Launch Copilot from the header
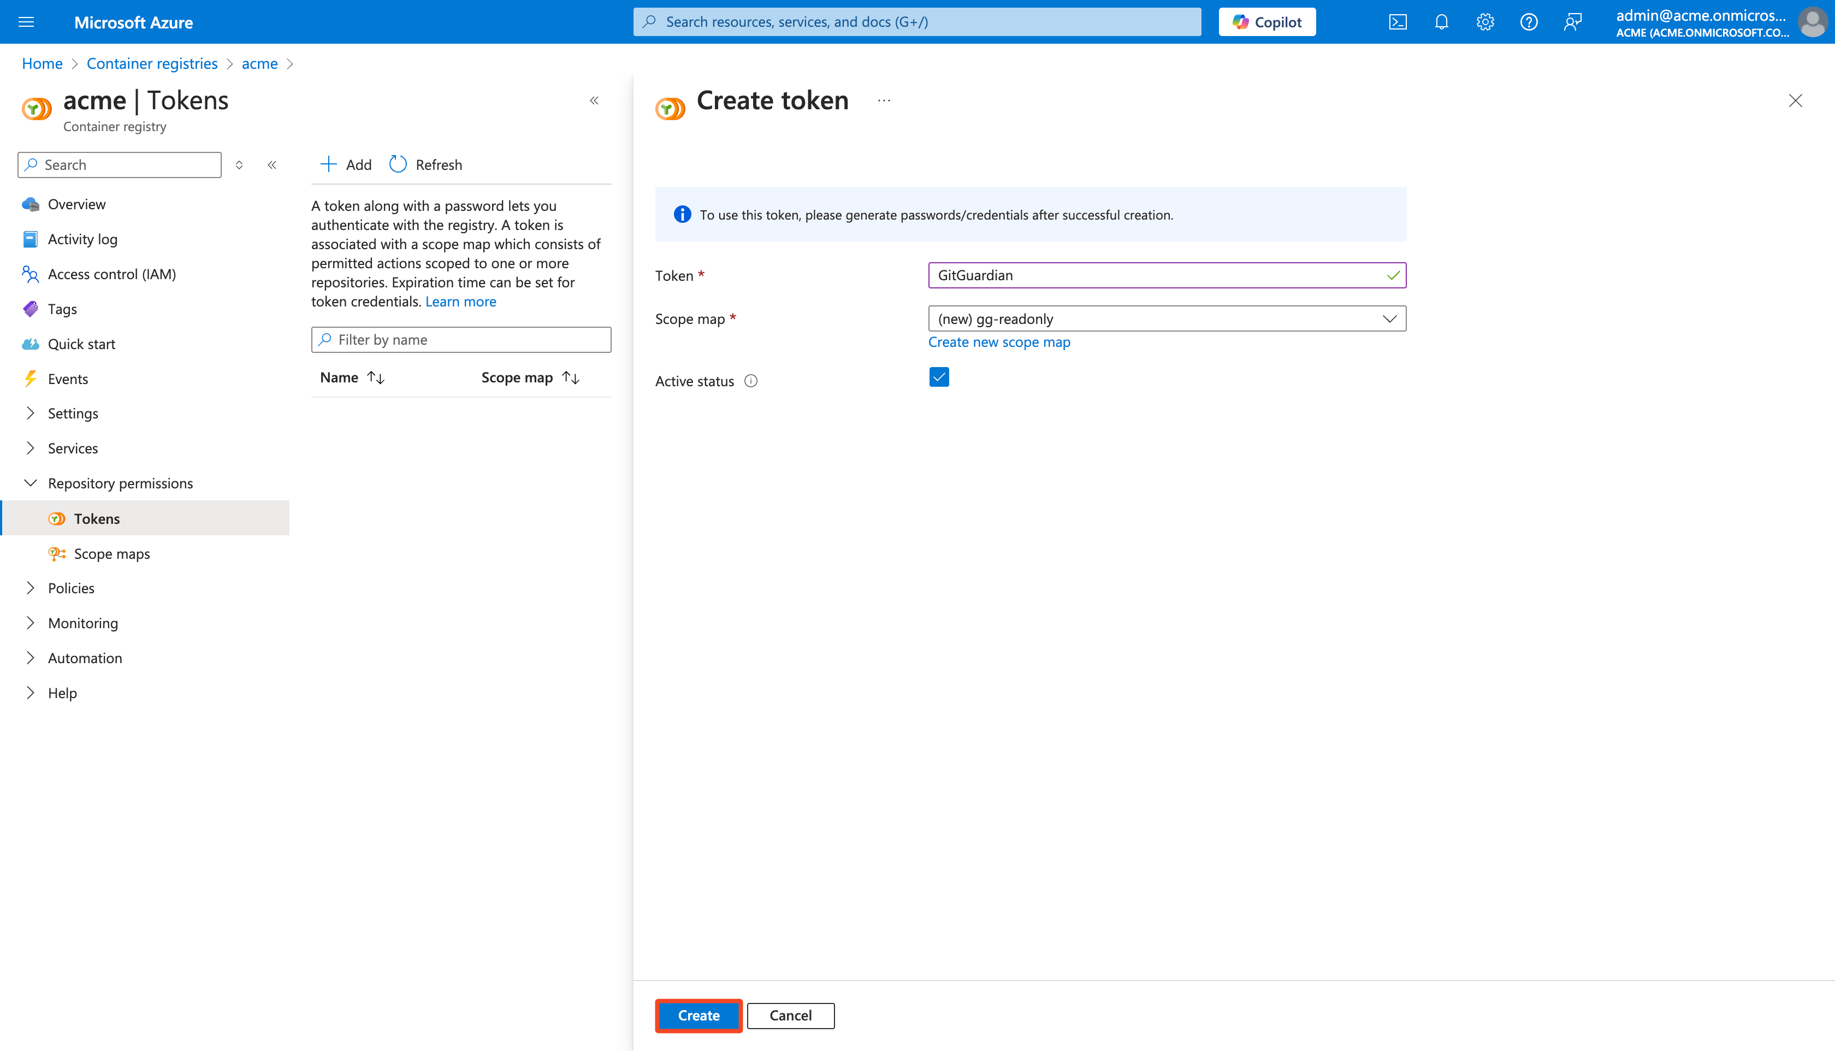The width and height of the screenshot is (1835, 1051). pos(1267,22)
